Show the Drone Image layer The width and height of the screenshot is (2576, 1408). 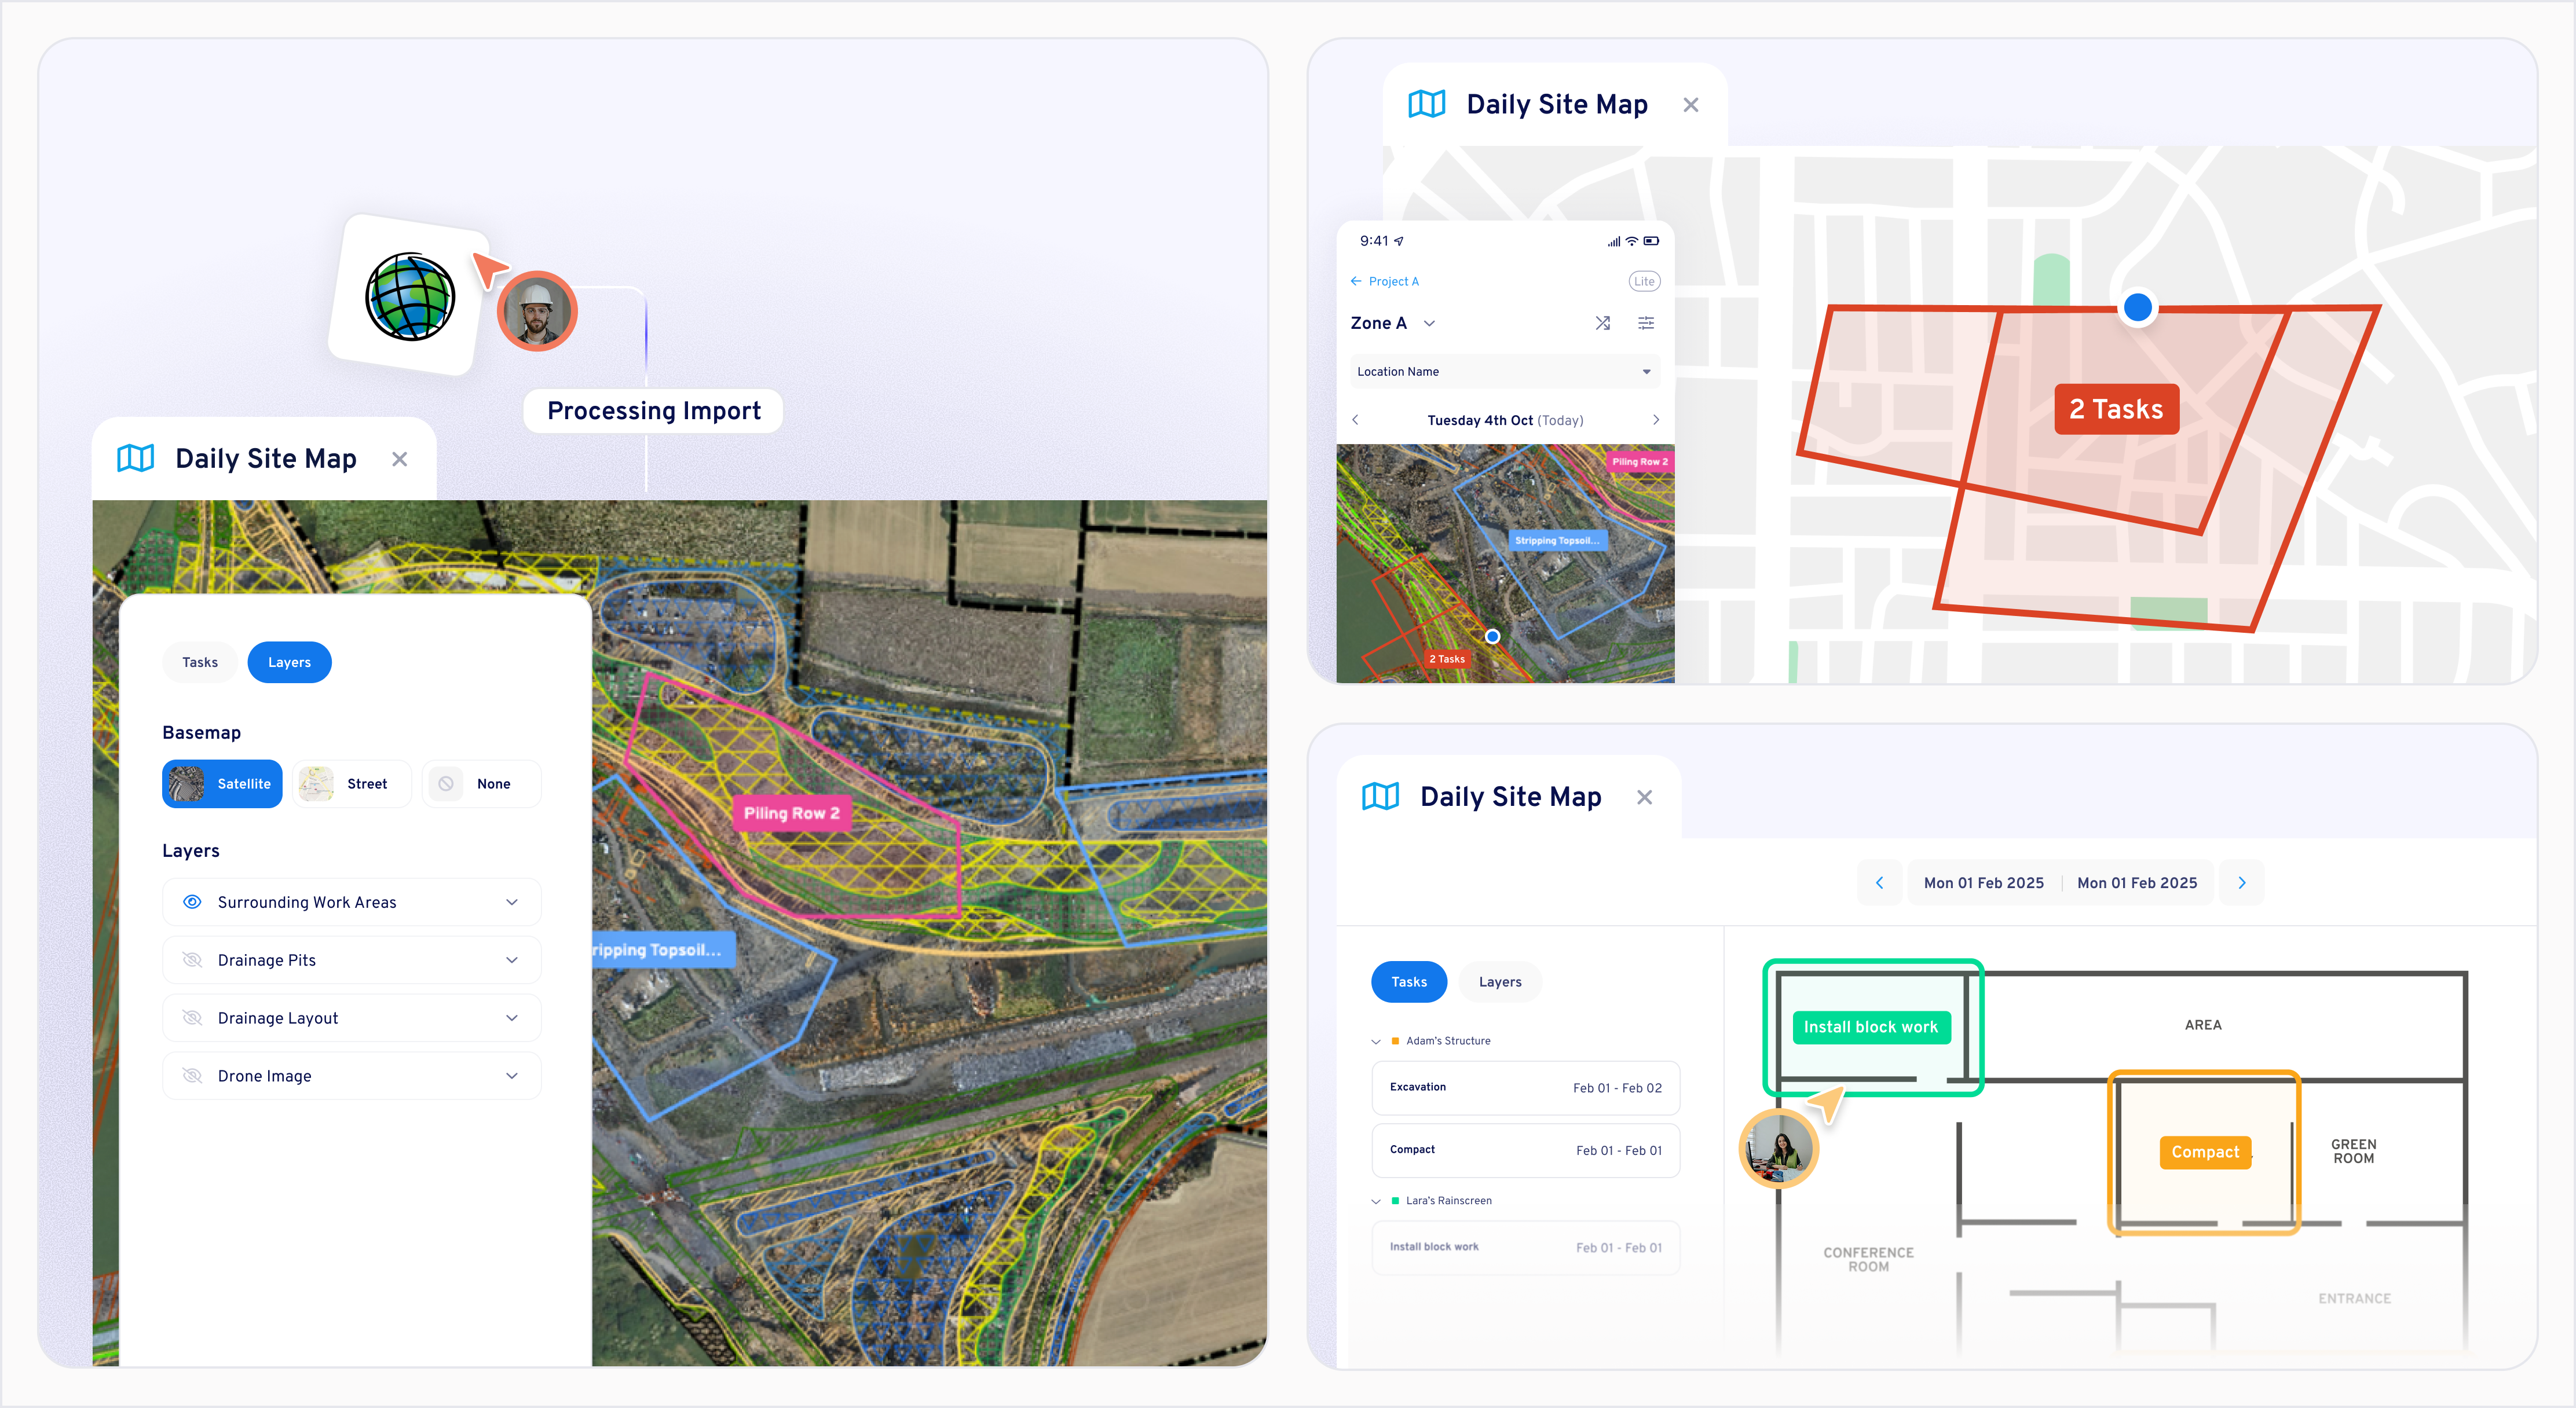pyautogui.click(x=193, y=1076)
